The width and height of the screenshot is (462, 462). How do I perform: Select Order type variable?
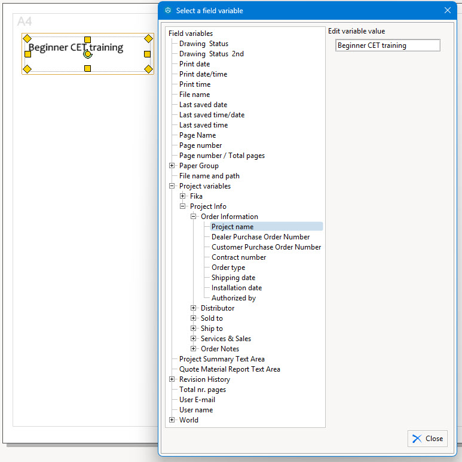pos(228,268)
